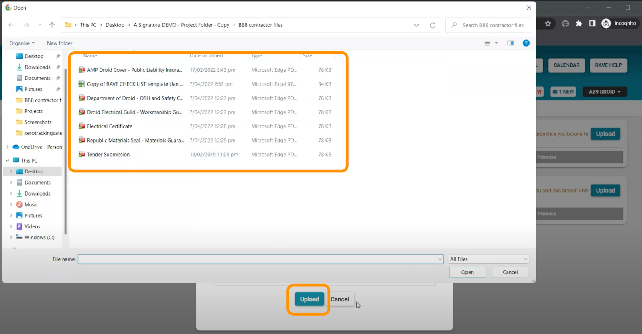Sort files by the Type column
642x334 pixels.
coord(257,56)
